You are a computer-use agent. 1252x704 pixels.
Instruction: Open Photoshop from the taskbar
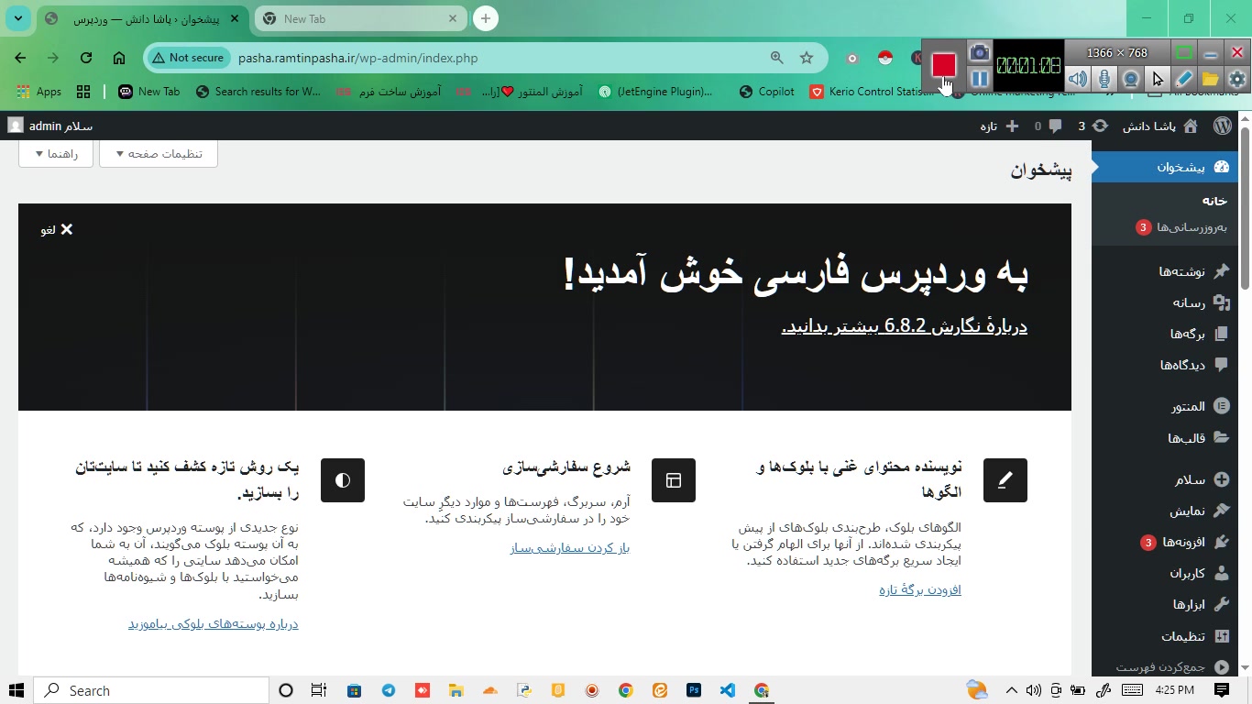click(694, 690)
